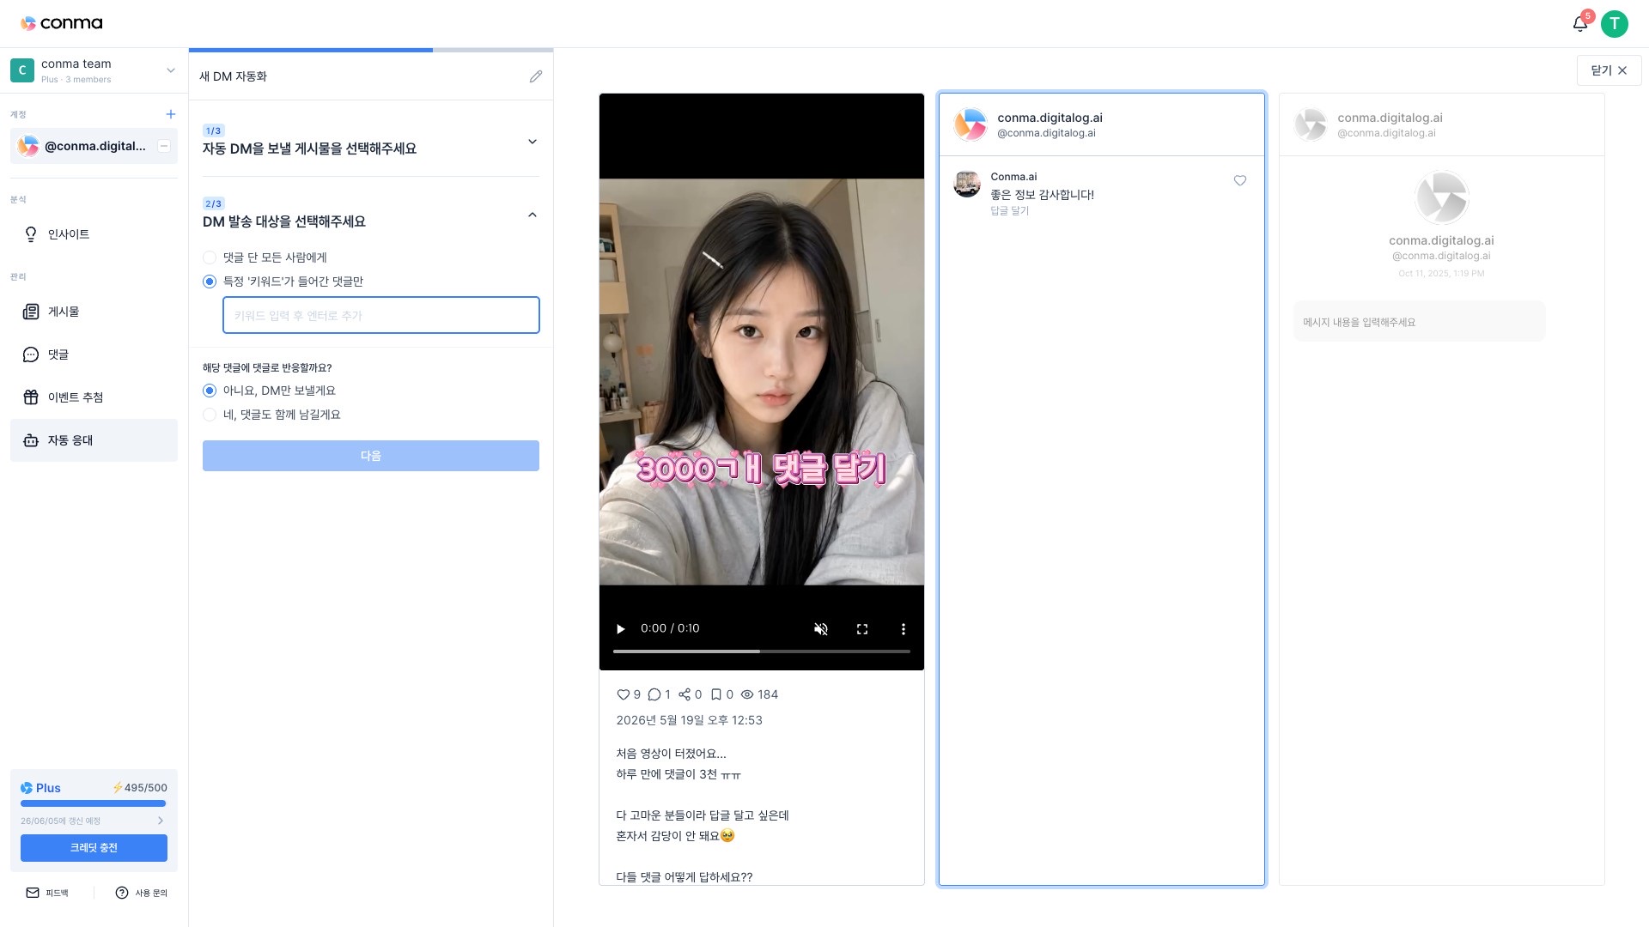Open credit renewal details chevron
The height and width of the screenshot is (927, 1649).
[160, 821]
